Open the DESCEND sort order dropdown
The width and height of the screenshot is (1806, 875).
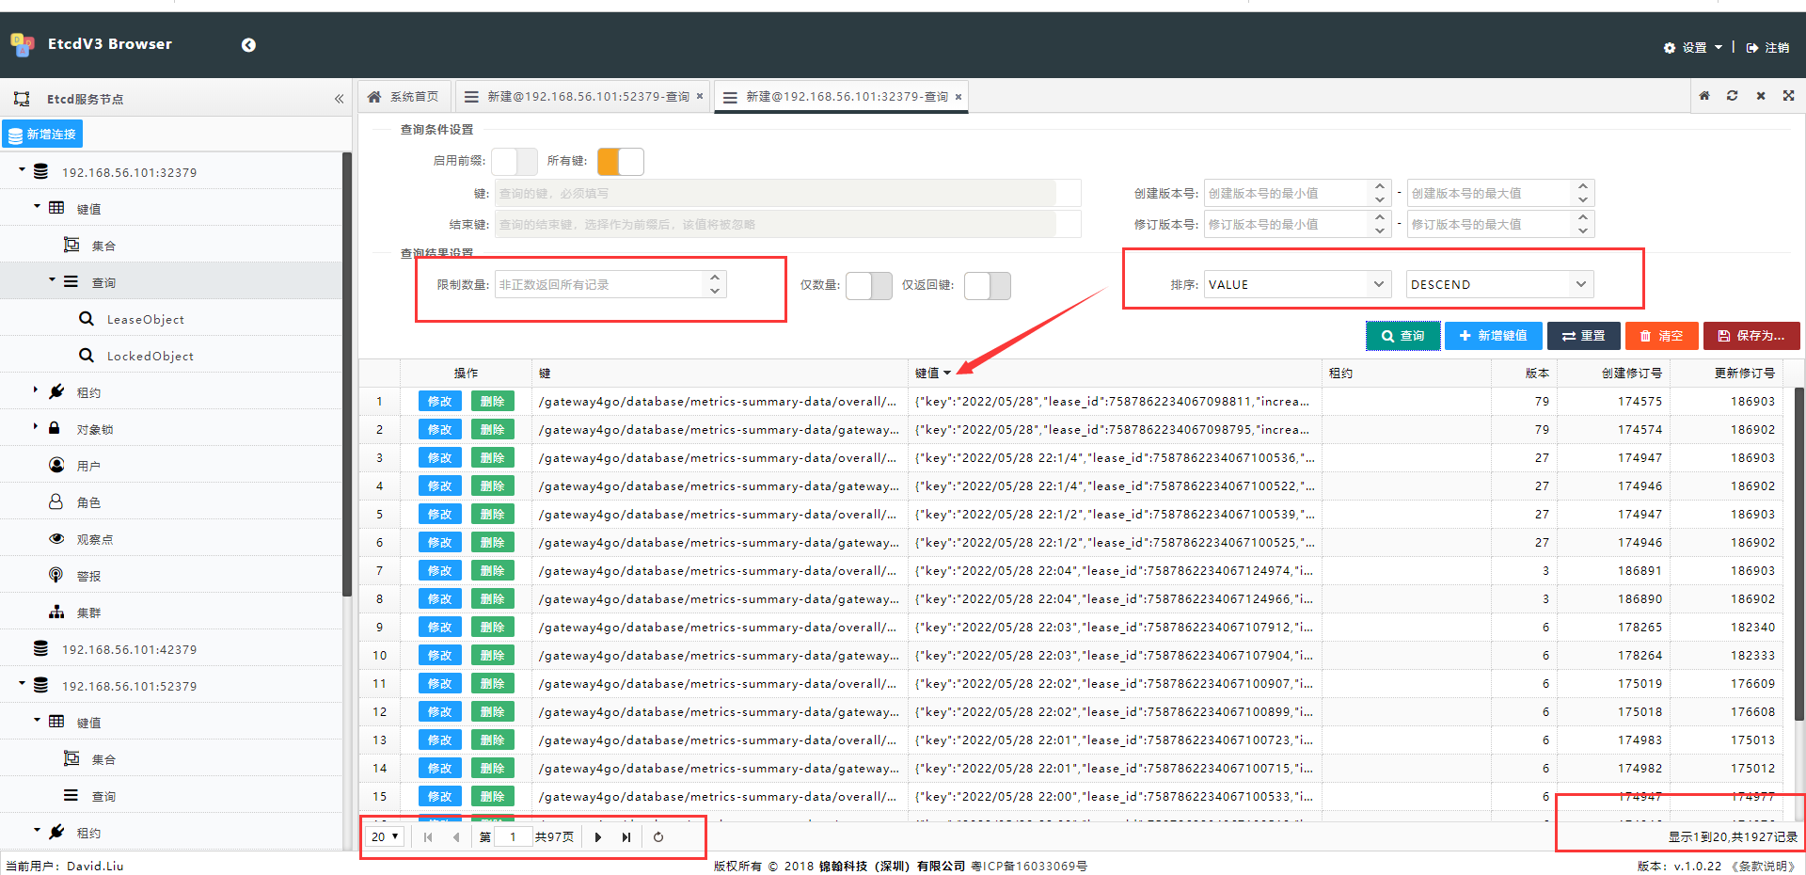(1581, 284)
